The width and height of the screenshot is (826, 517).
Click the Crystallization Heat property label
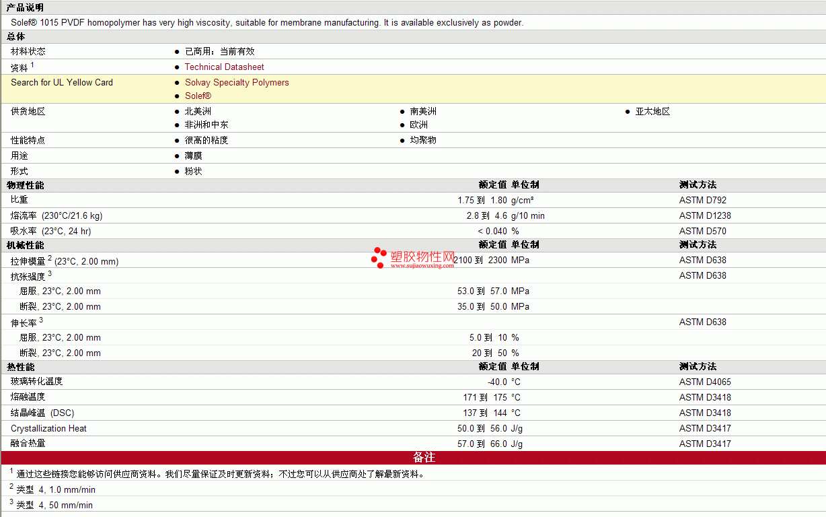point(48,429)
